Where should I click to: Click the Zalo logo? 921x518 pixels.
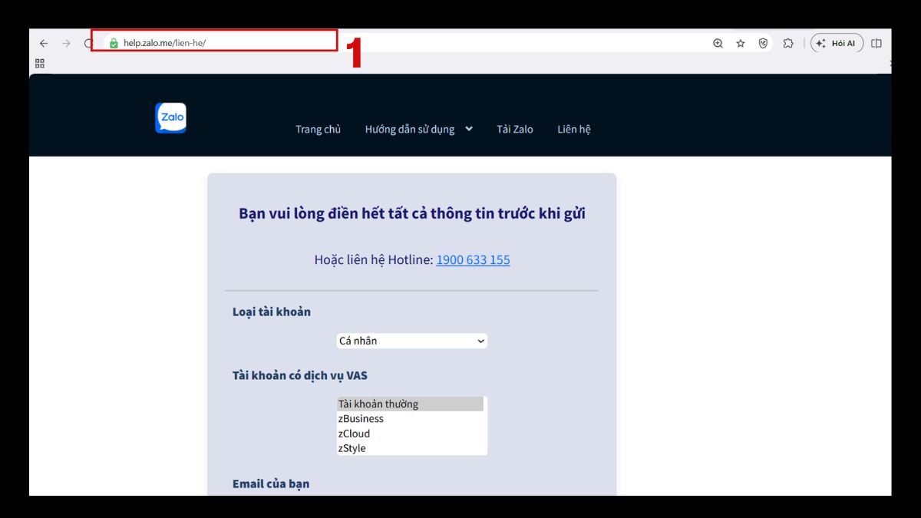[170, 118]
